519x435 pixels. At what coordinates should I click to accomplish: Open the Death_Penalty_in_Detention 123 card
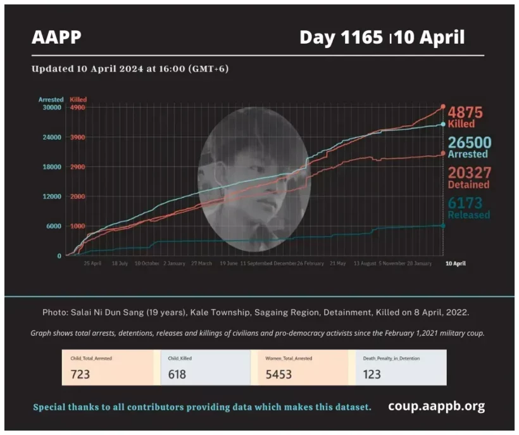coord(400,368)
